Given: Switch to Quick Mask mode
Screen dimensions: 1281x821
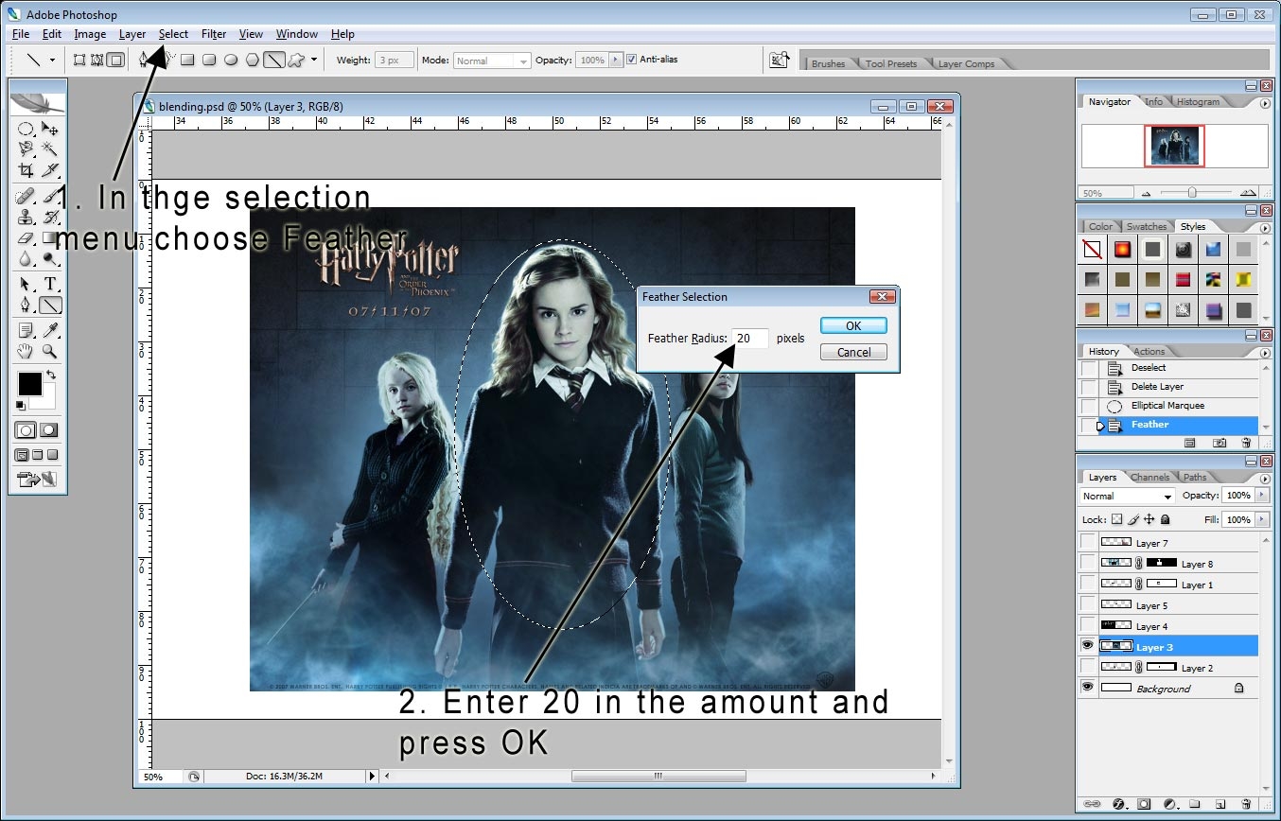Looking at the screenshot, I should [x=49, y=429].
